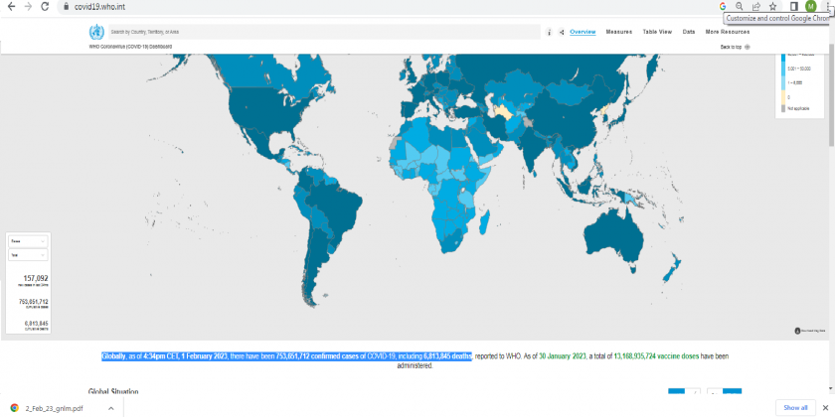835x417 pixels.
Task: Open the Chrome zoom magnifier icon
Action: (x=739, y=6)
